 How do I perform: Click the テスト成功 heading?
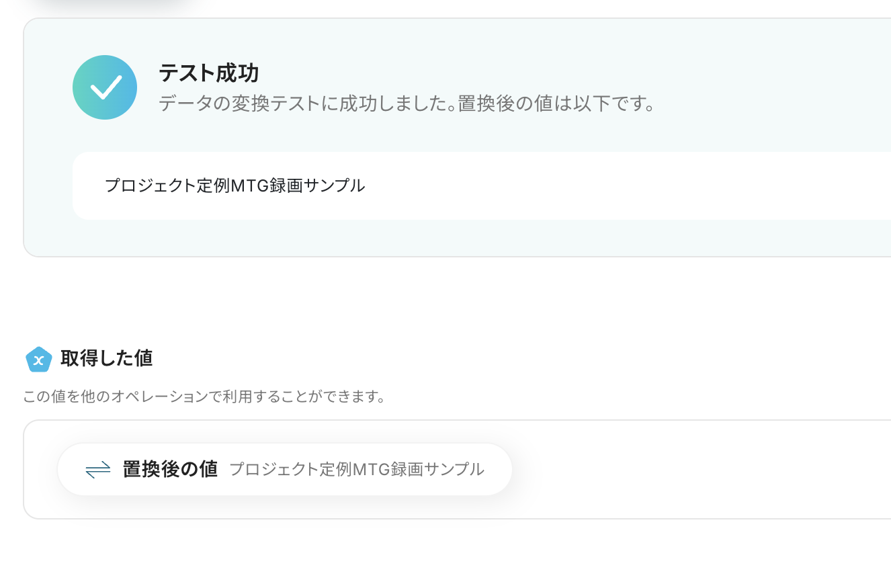[208, 72]
